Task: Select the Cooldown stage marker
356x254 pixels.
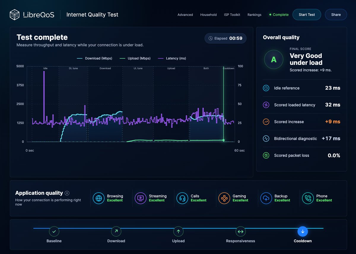Action: (x=303, y=232)
